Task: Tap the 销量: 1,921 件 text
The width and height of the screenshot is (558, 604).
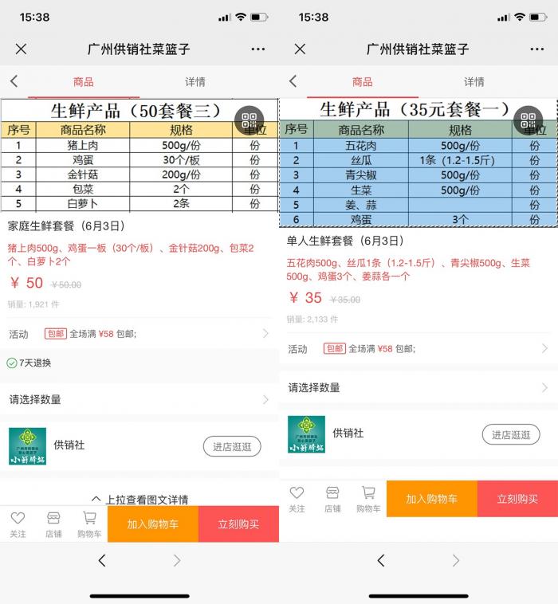Action: [x=33, y=304]
